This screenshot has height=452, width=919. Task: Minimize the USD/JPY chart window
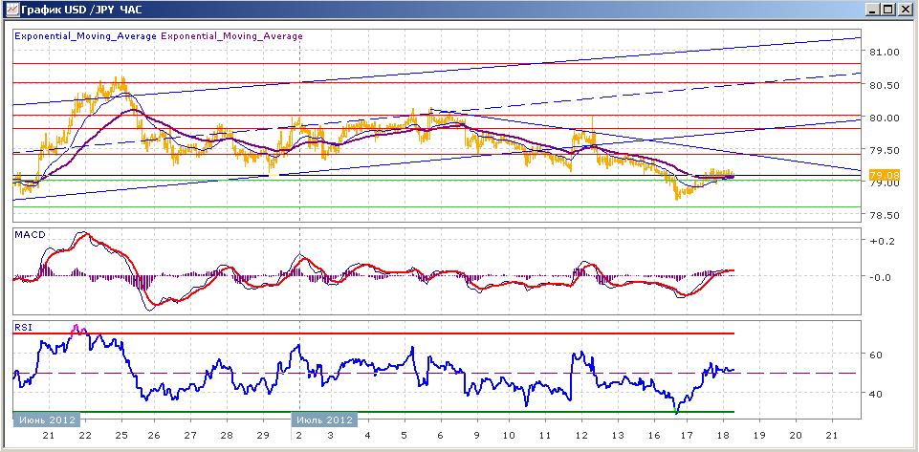874,10
